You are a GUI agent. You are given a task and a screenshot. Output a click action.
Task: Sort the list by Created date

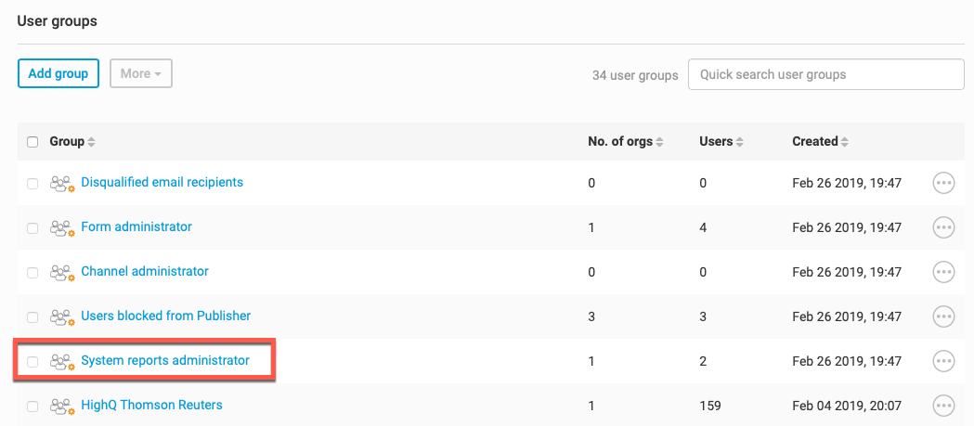(x=820, y=142)
